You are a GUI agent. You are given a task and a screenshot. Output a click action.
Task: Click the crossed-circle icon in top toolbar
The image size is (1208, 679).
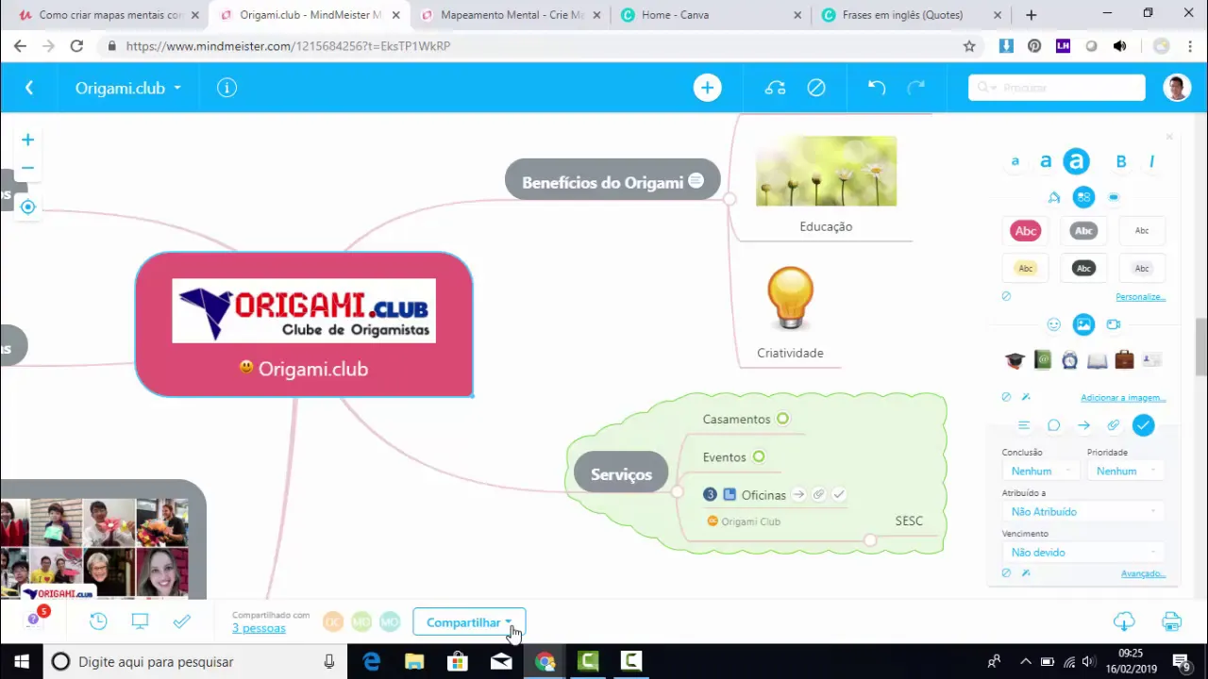coord(816,88)
